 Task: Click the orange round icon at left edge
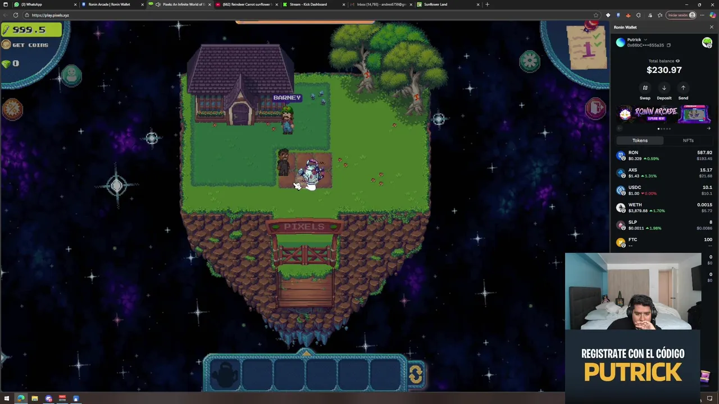click(12, 108)
